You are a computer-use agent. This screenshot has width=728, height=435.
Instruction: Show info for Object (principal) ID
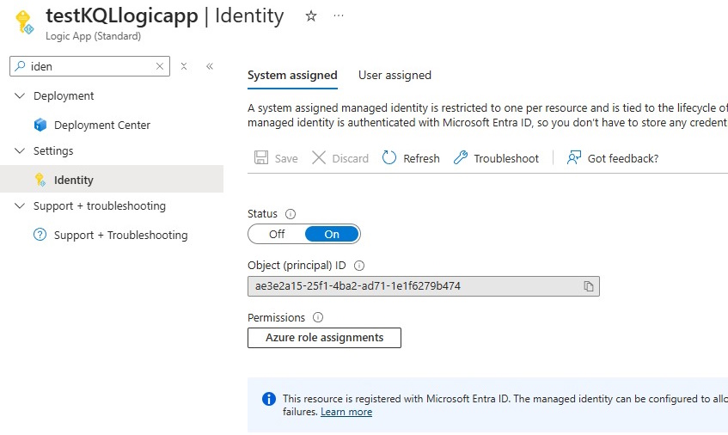click(x=359, y=266)
